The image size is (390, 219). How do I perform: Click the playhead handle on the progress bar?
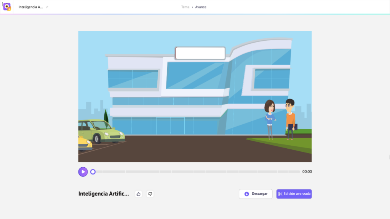point(93,172)
